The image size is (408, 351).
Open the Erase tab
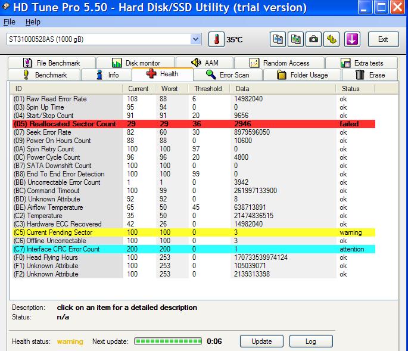[370, 74]
